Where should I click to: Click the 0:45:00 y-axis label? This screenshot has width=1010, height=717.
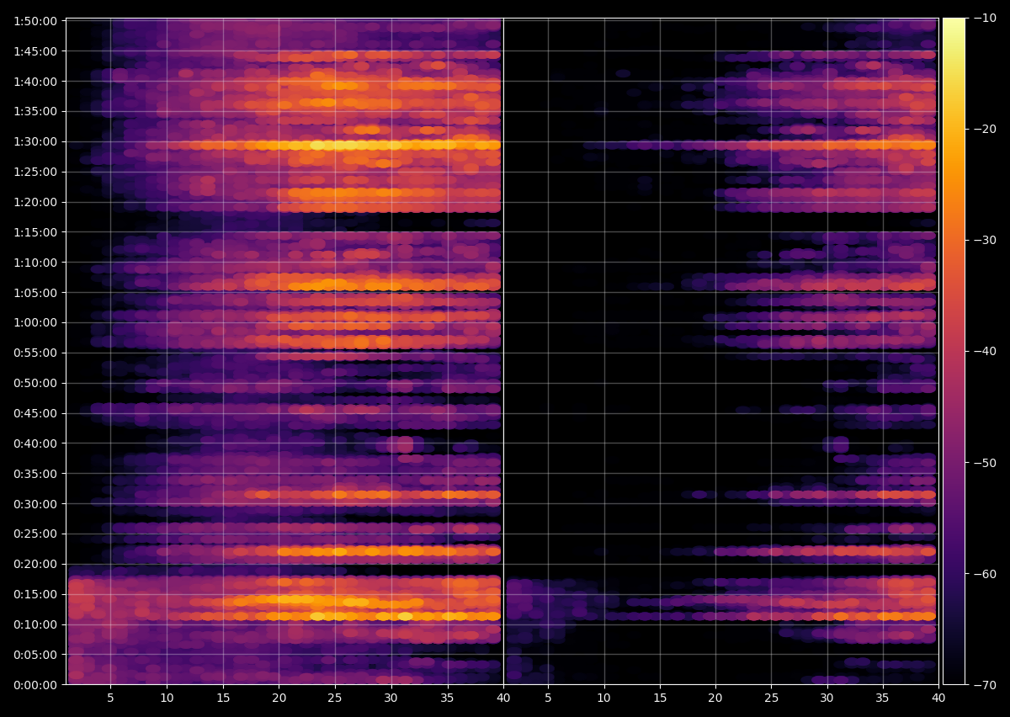coord(36,412)
